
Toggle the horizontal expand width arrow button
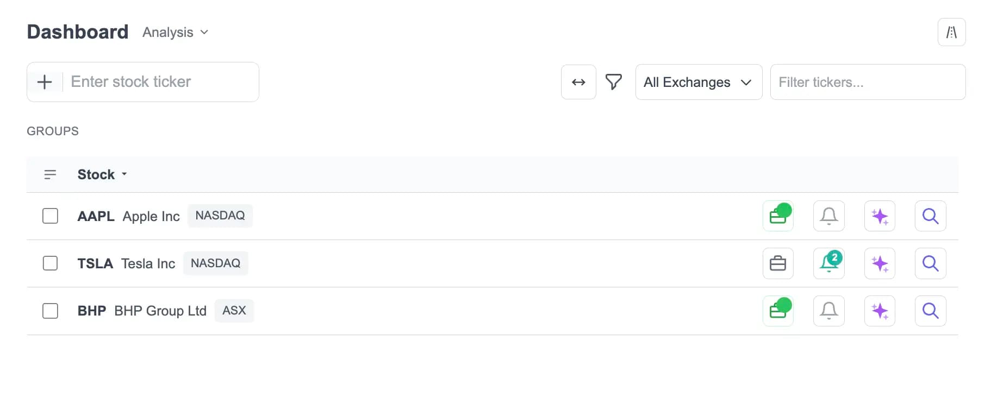[x=578, y=82]
